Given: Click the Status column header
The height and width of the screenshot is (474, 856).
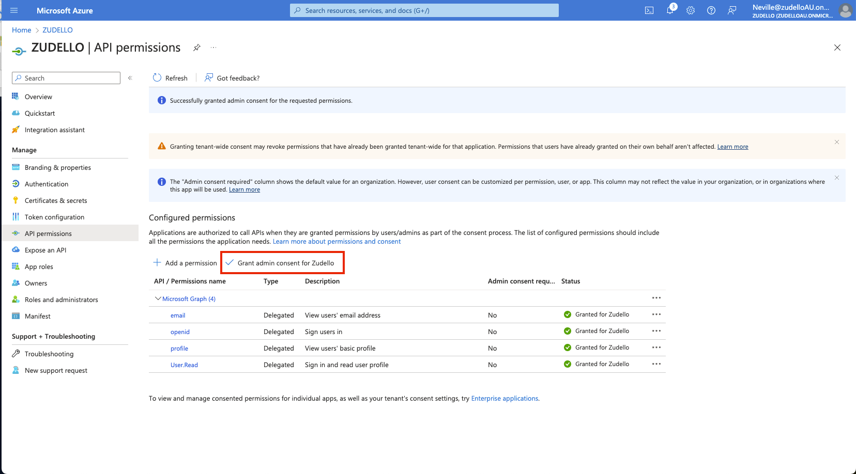Looking at the screenshot, I should tap(571, 281).
